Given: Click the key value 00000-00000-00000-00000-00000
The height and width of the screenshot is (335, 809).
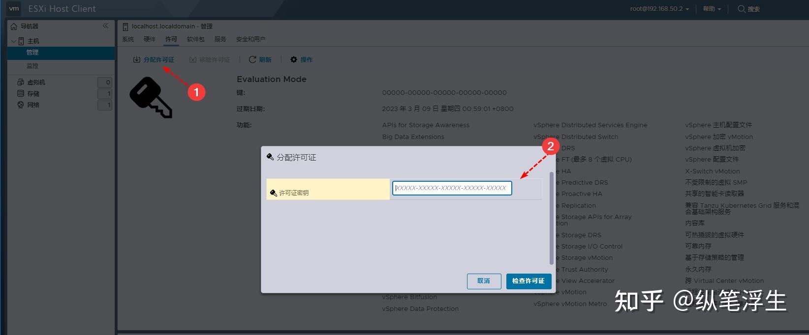Looking at the screenshot, I should [444, 92].
